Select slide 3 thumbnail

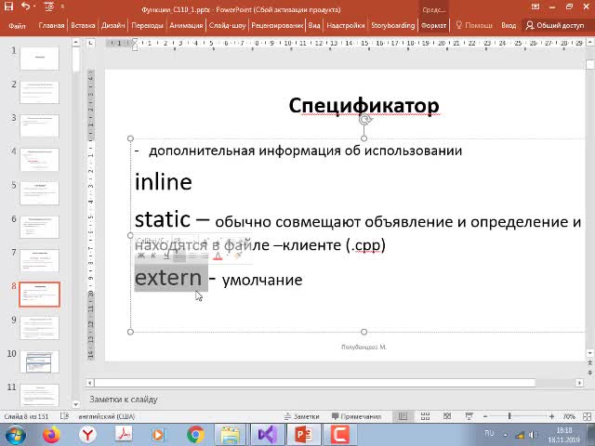[39, 125]
